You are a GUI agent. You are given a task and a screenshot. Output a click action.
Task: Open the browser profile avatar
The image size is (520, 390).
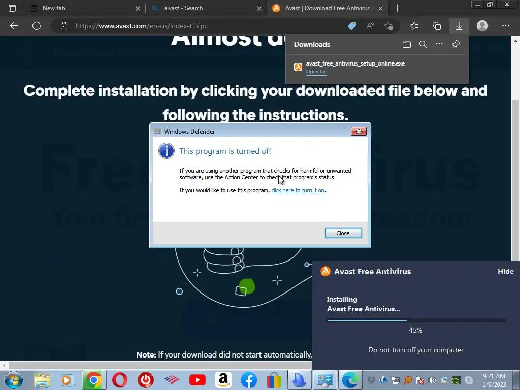[x=482, y=26]
